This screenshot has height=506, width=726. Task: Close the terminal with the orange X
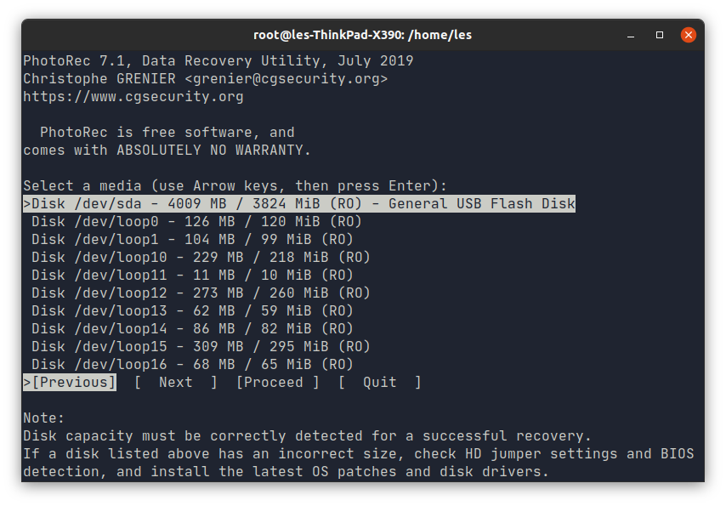689,35
